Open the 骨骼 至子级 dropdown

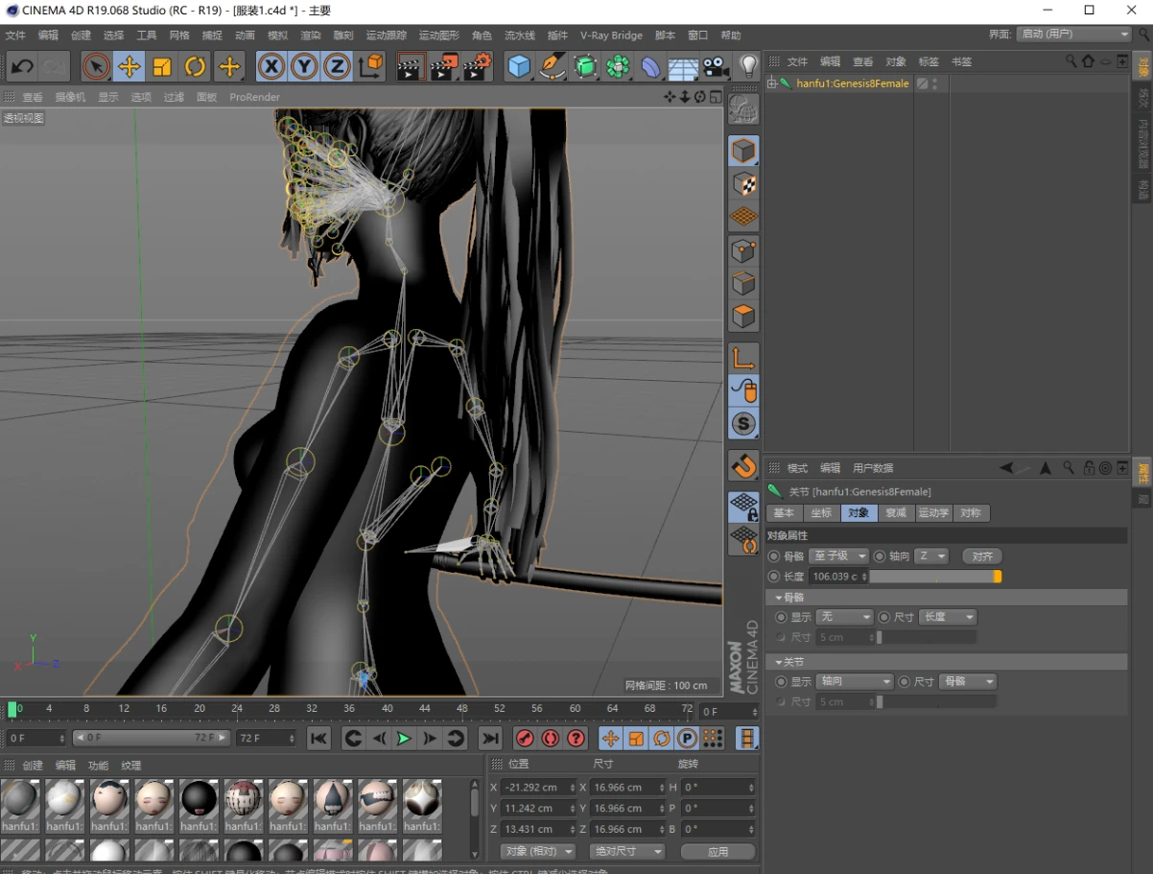click(839, 556)
